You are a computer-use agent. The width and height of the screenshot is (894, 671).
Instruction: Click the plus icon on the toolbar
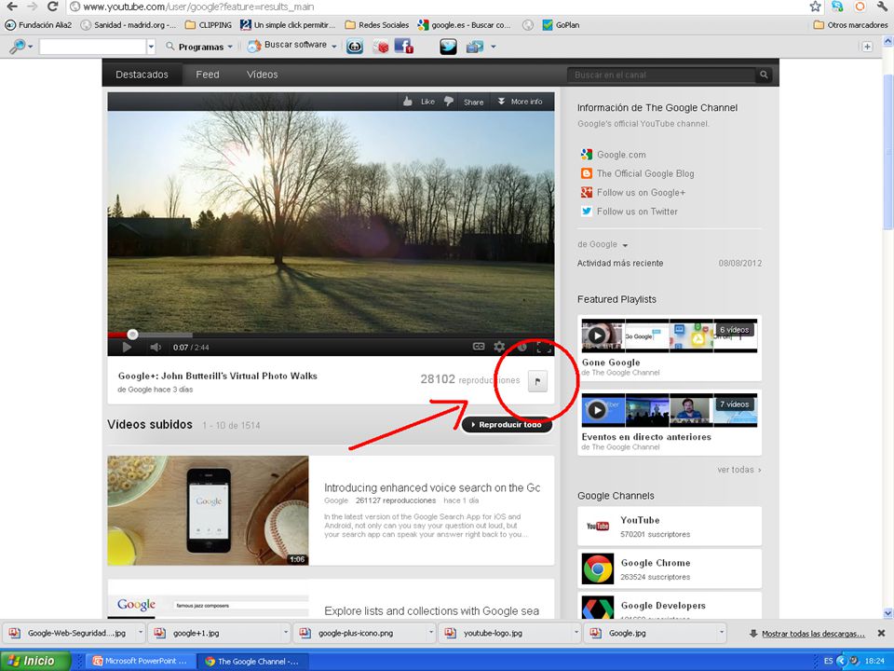[x=867, y=47]
